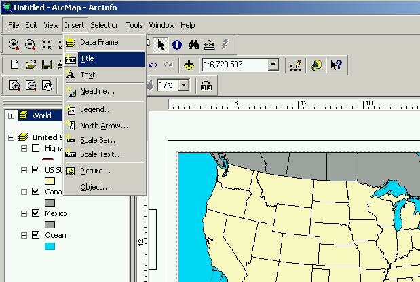Expand the World data frame

(12, 116)
